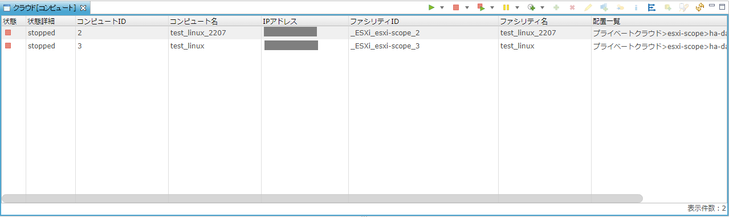Close the クラウド[コンピュート] tab

point(83,8)
